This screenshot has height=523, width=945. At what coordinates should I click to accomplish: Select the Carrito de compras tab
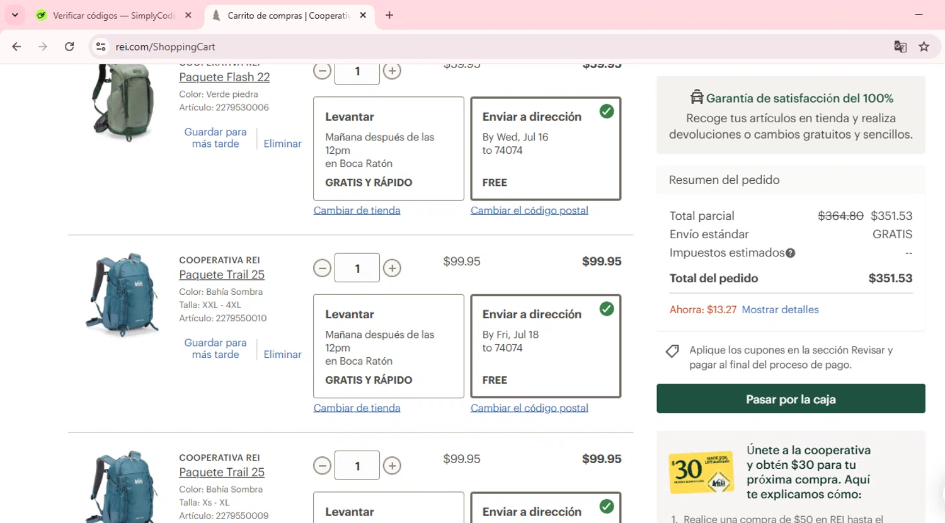[x=287, y=15]
